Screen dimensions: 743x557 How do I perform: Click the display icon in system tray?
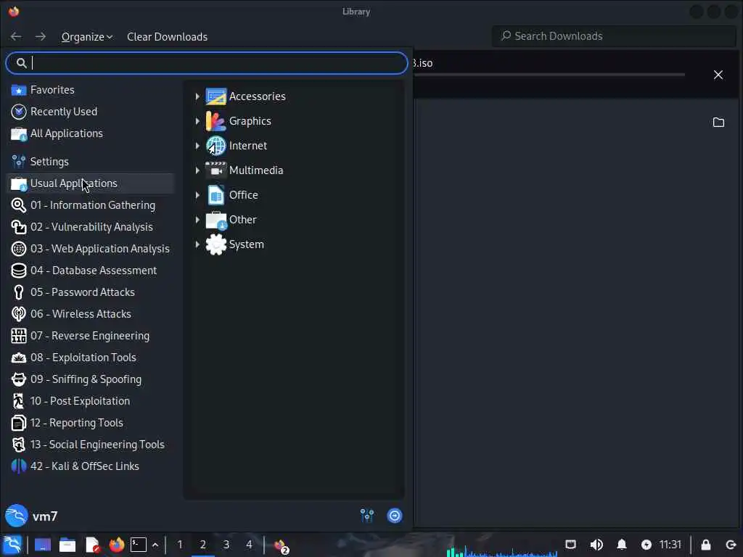571,545
